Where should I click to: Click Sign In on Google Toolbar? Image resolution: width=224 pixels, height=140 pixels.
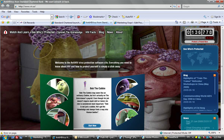216,17
